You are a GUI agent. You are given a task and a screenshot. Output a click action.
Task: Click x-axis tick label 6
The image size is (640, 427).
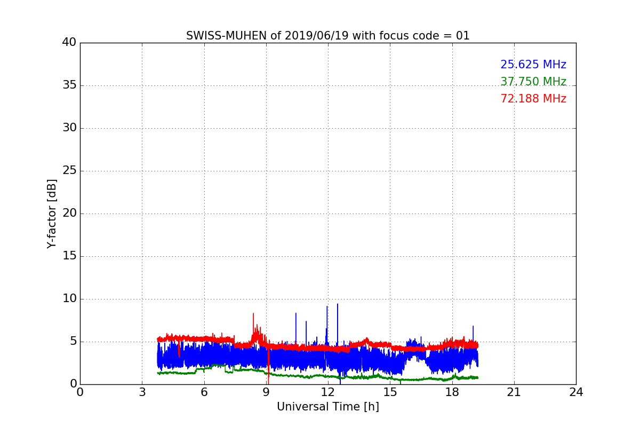tap(204, 392)
